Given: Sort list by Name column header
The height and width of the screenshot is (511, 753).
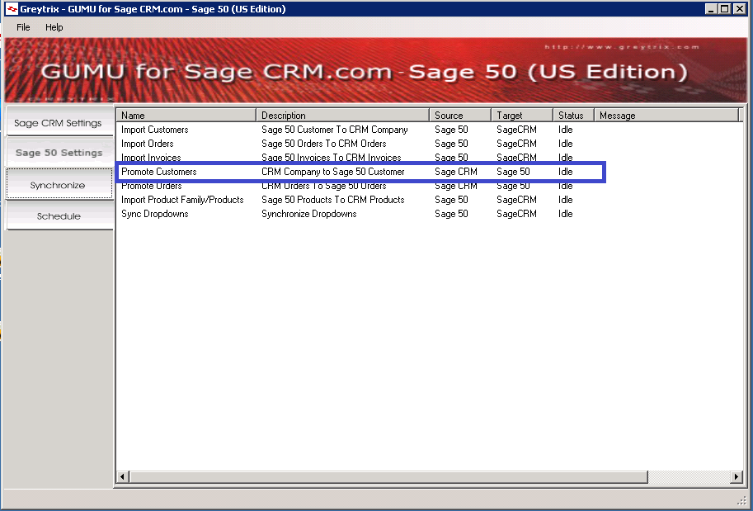Looking at the screenshot, I should (x=186, y=116).
